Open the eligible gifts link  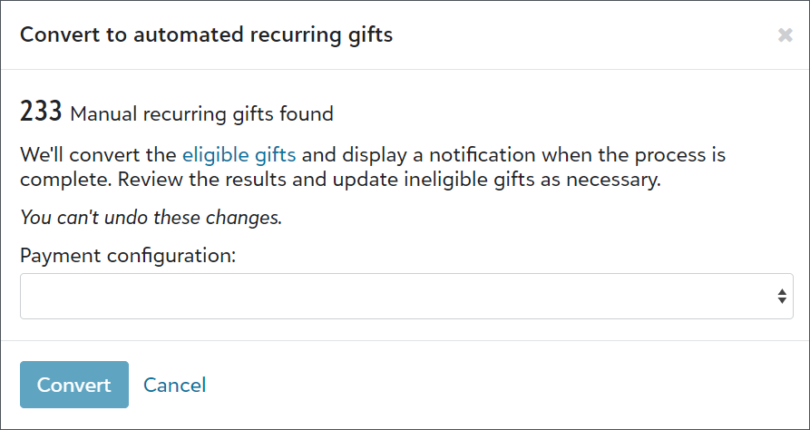tap(239, 154)
